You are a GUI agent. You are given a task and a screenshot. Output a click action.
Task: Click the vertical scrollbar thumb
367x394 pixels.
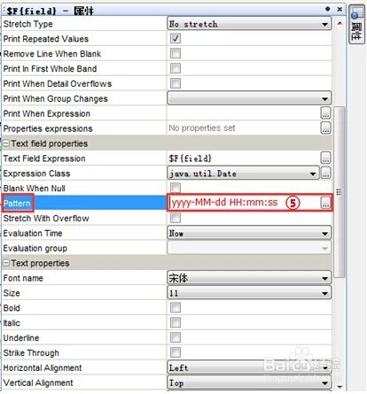[x=340, y=192]
